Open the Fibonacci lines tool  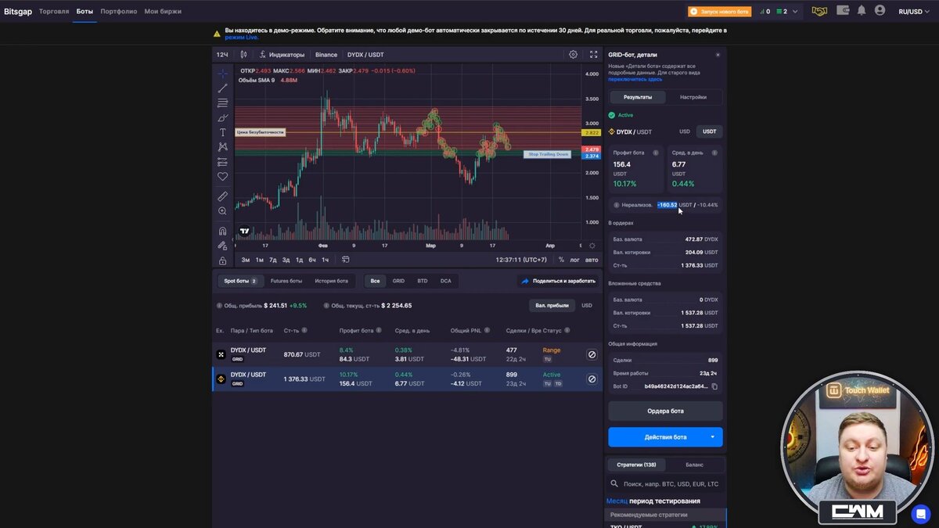click(223, 103)
